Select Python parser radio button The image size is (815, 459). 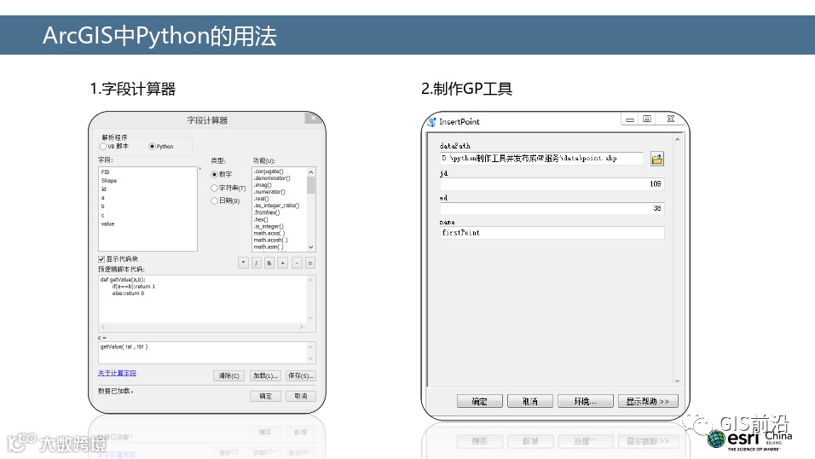coord(152,146)
